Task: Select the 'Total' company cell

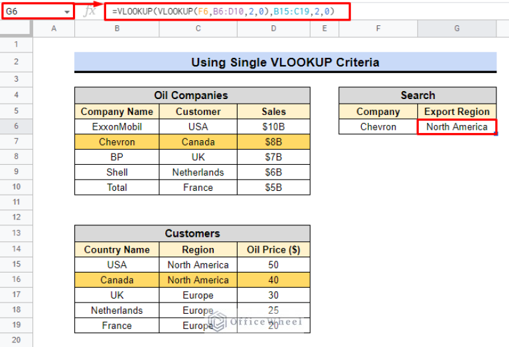Action: [117, 187]
